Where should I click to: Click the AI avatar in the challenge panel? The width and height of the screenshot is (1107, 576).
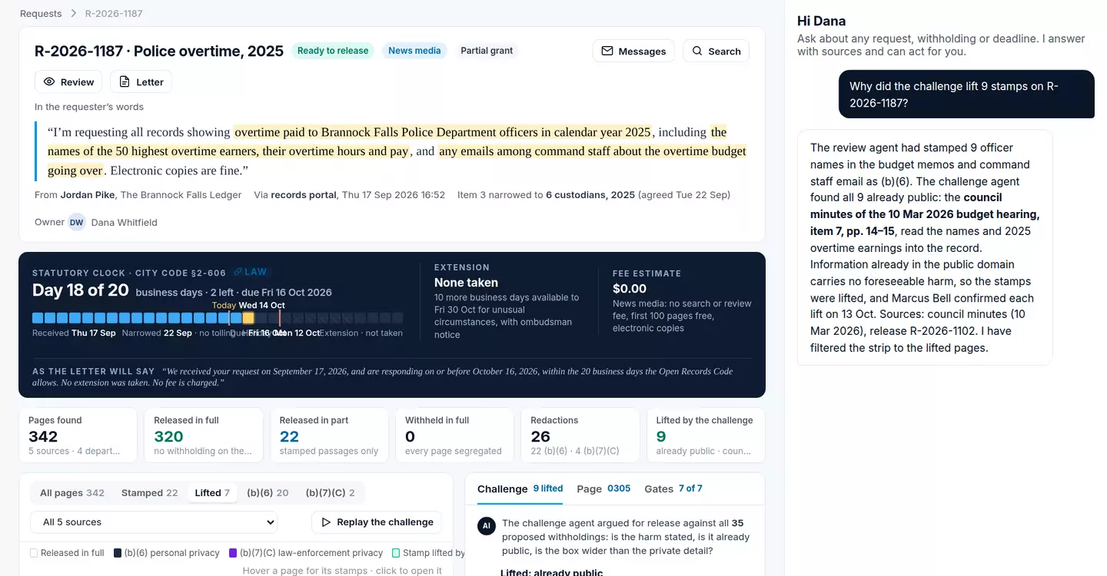(x=486, y=525)
